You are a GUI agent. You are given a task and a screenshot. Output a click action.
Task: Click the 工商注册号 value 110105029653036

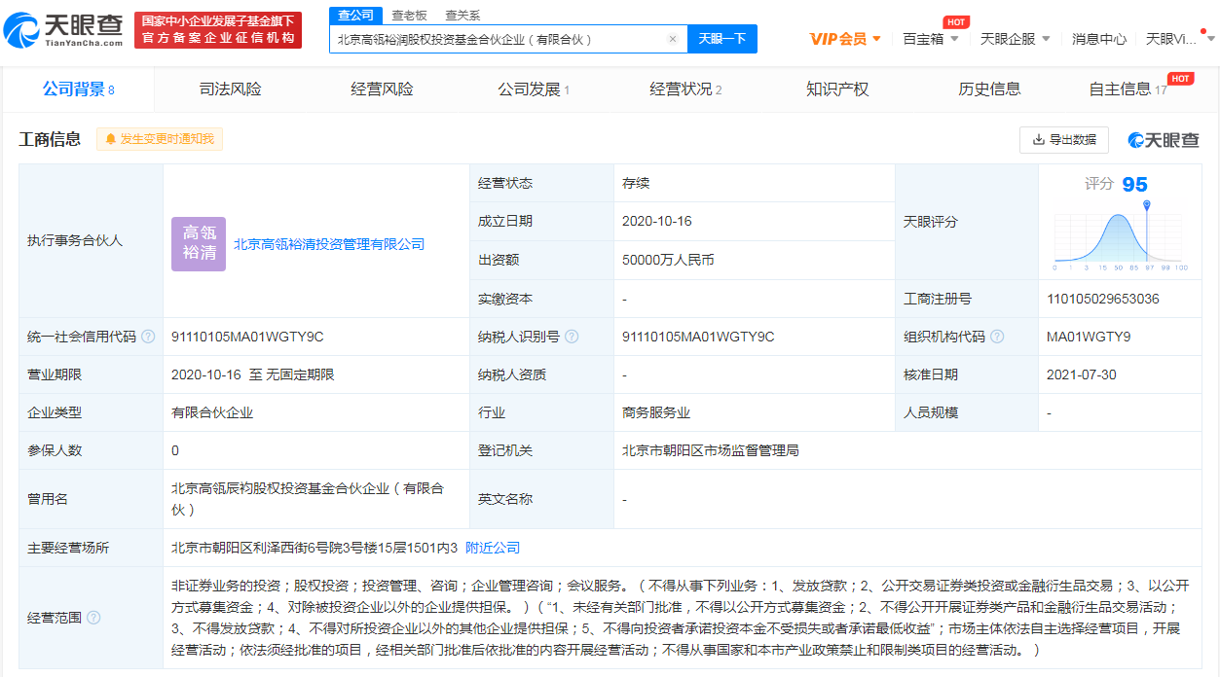point(1103,299)
